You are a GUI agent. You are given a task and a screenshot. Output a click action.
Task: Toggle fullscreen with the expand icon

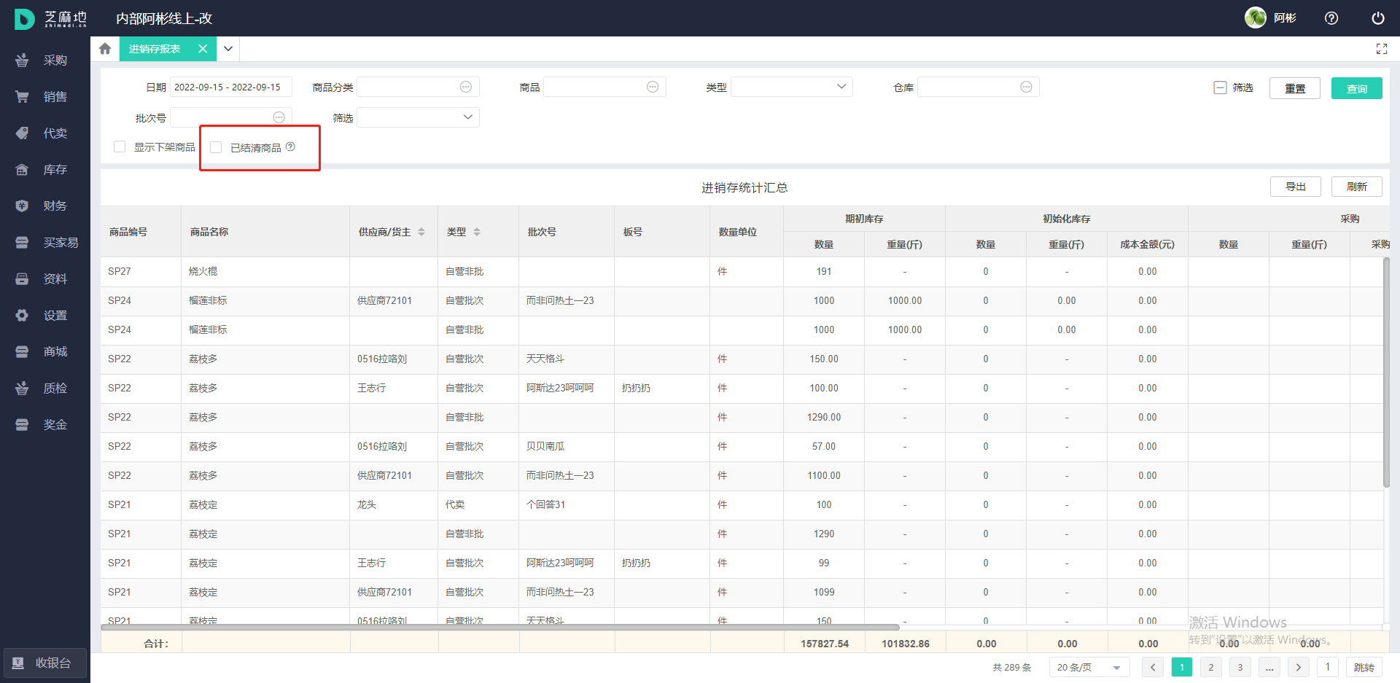click(x=1381, y=49)
